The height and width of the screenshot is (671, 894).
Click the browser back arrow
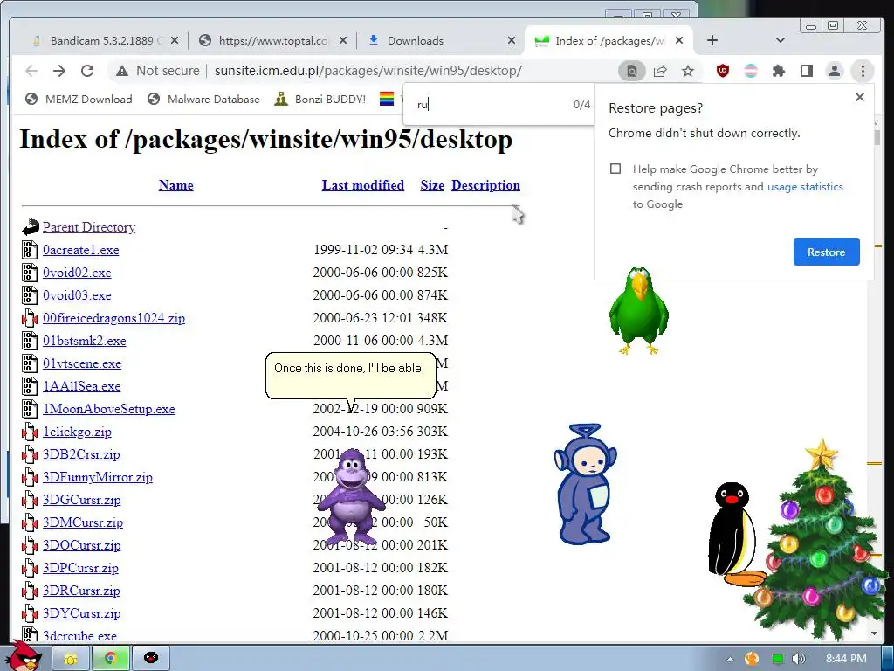[x=31, y=71]
